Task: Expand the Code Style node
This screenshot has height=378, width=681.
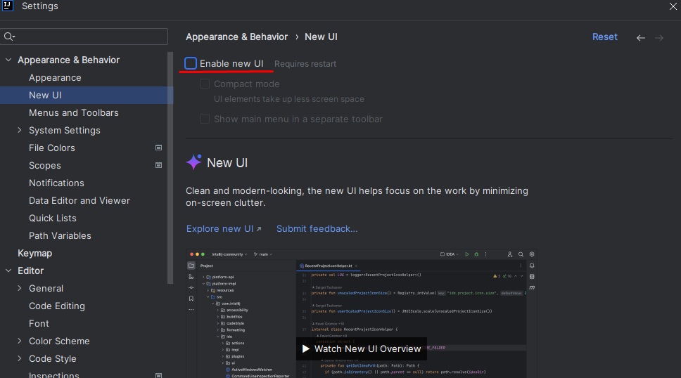Action: (x=20, y=358)
